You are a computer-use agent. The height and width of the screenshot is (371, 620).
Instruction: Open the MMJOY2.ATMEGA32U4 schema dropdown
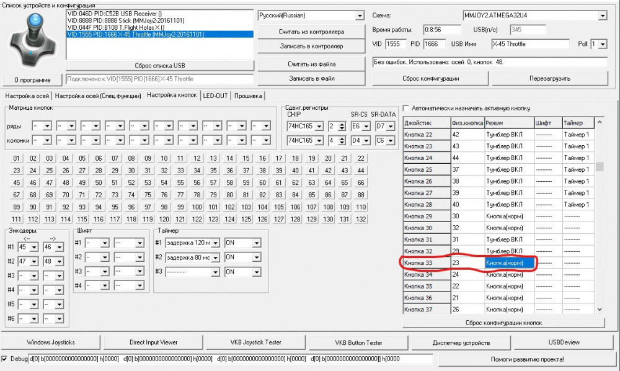pyautogui.click(x=604, y=15)
